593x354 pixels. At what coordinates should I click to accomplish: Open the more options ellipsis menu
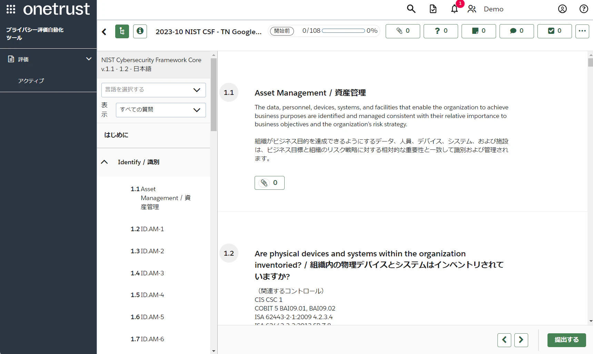point(582,31)
